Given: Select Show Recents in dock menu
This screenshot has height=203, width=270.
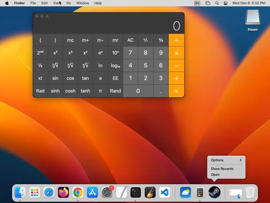Looking at the screenshot, I should [x=226, y=169].
